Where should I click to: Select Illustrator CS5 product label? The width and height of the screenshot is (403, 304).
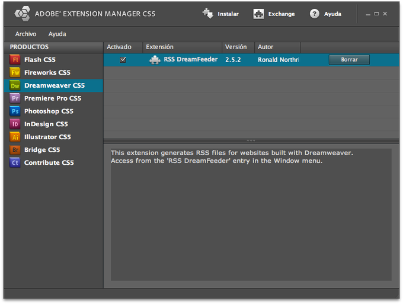(x=47, y=137)
